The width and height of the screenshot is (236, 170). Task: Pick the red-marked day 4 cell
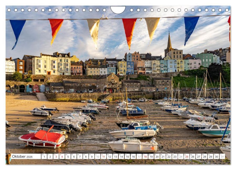tap(62, 156)
